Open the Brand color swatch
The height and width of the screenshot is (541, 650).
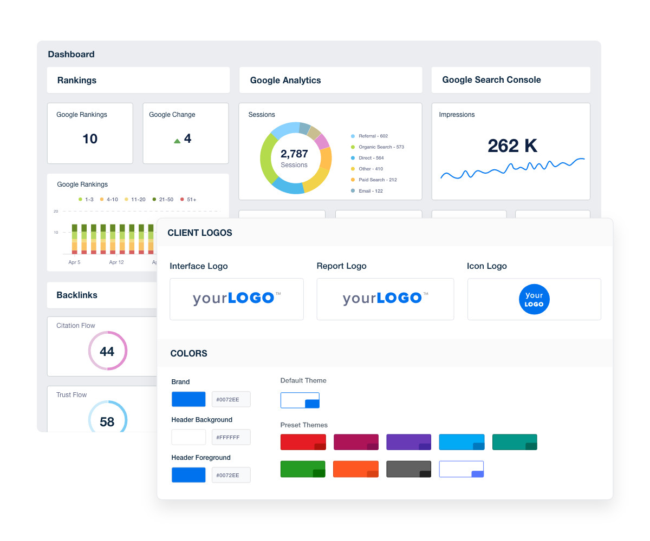188,399
